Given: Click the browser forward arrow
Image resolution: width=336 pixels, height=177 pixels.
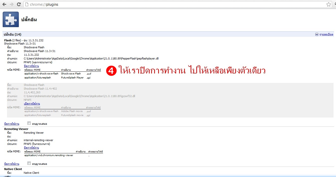Looking at the screenshot, I should [x=11, y=4].
